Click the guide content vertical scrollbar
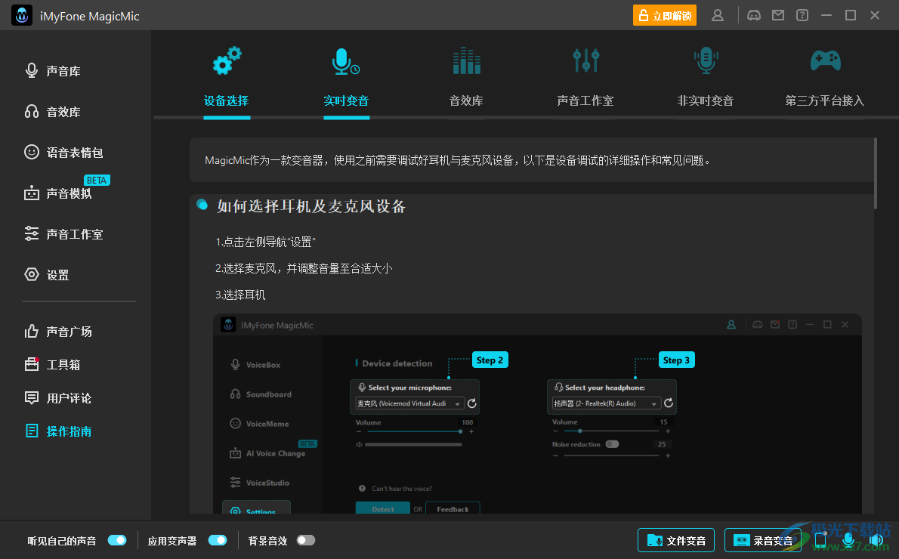Viewport: 899px width, 559px height. tap(876, 173)
